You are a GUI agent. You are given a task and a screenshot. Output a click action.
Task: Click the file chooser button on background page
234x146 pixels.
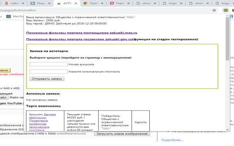coord(4,97)
